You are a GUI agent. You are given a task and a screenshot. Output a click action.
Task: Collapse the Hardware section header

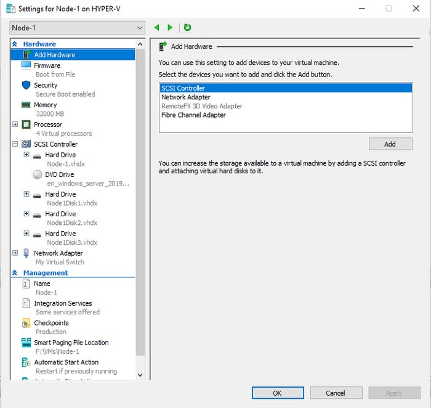15,44
